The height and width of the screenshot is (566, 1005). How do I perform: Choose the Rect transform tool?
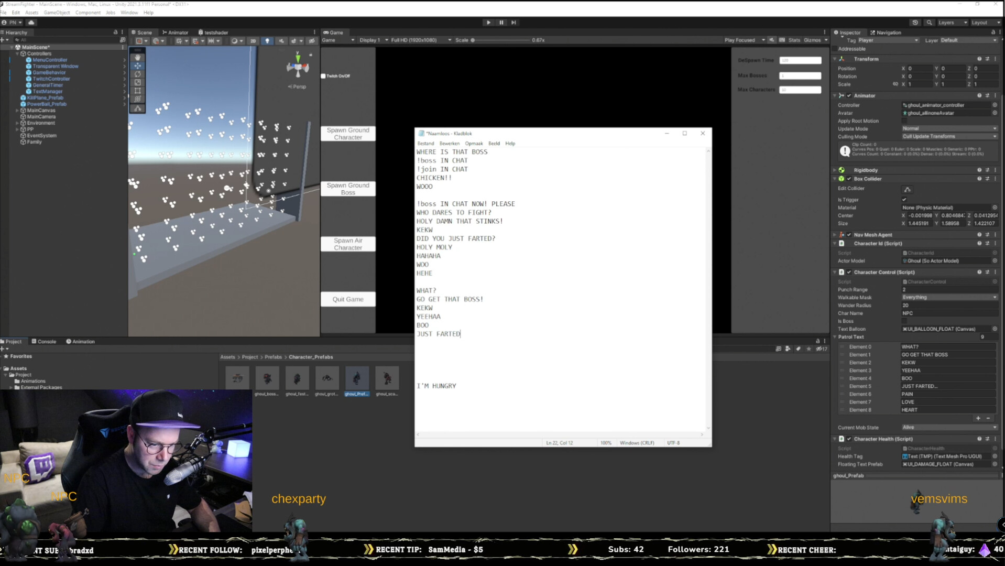[138, 91]
